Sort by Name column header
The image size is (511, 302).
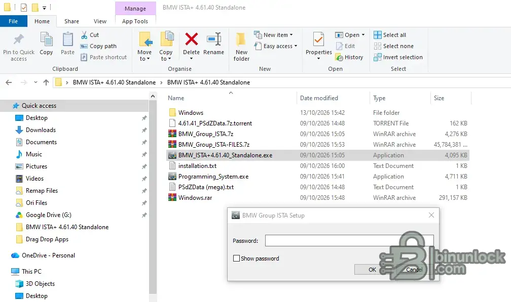tap(176, 98)
